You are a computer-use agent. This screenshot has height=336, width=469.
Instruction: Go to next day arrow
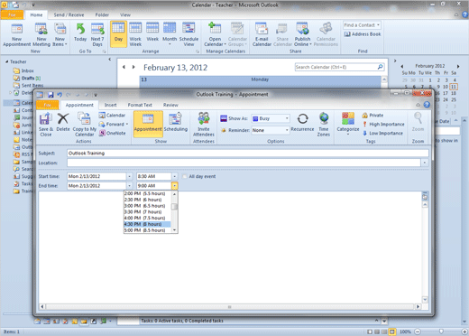(133, 67)
